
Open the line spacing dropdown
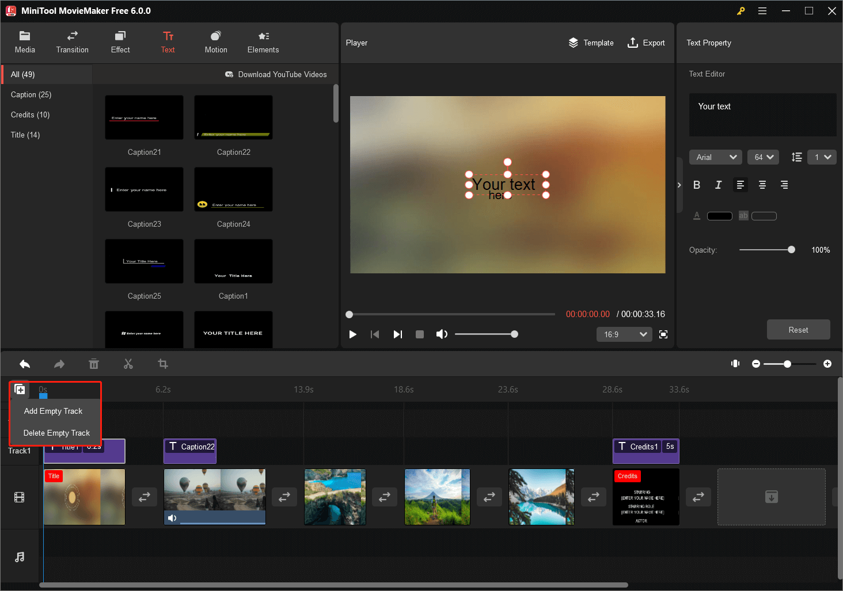[822, 157]
